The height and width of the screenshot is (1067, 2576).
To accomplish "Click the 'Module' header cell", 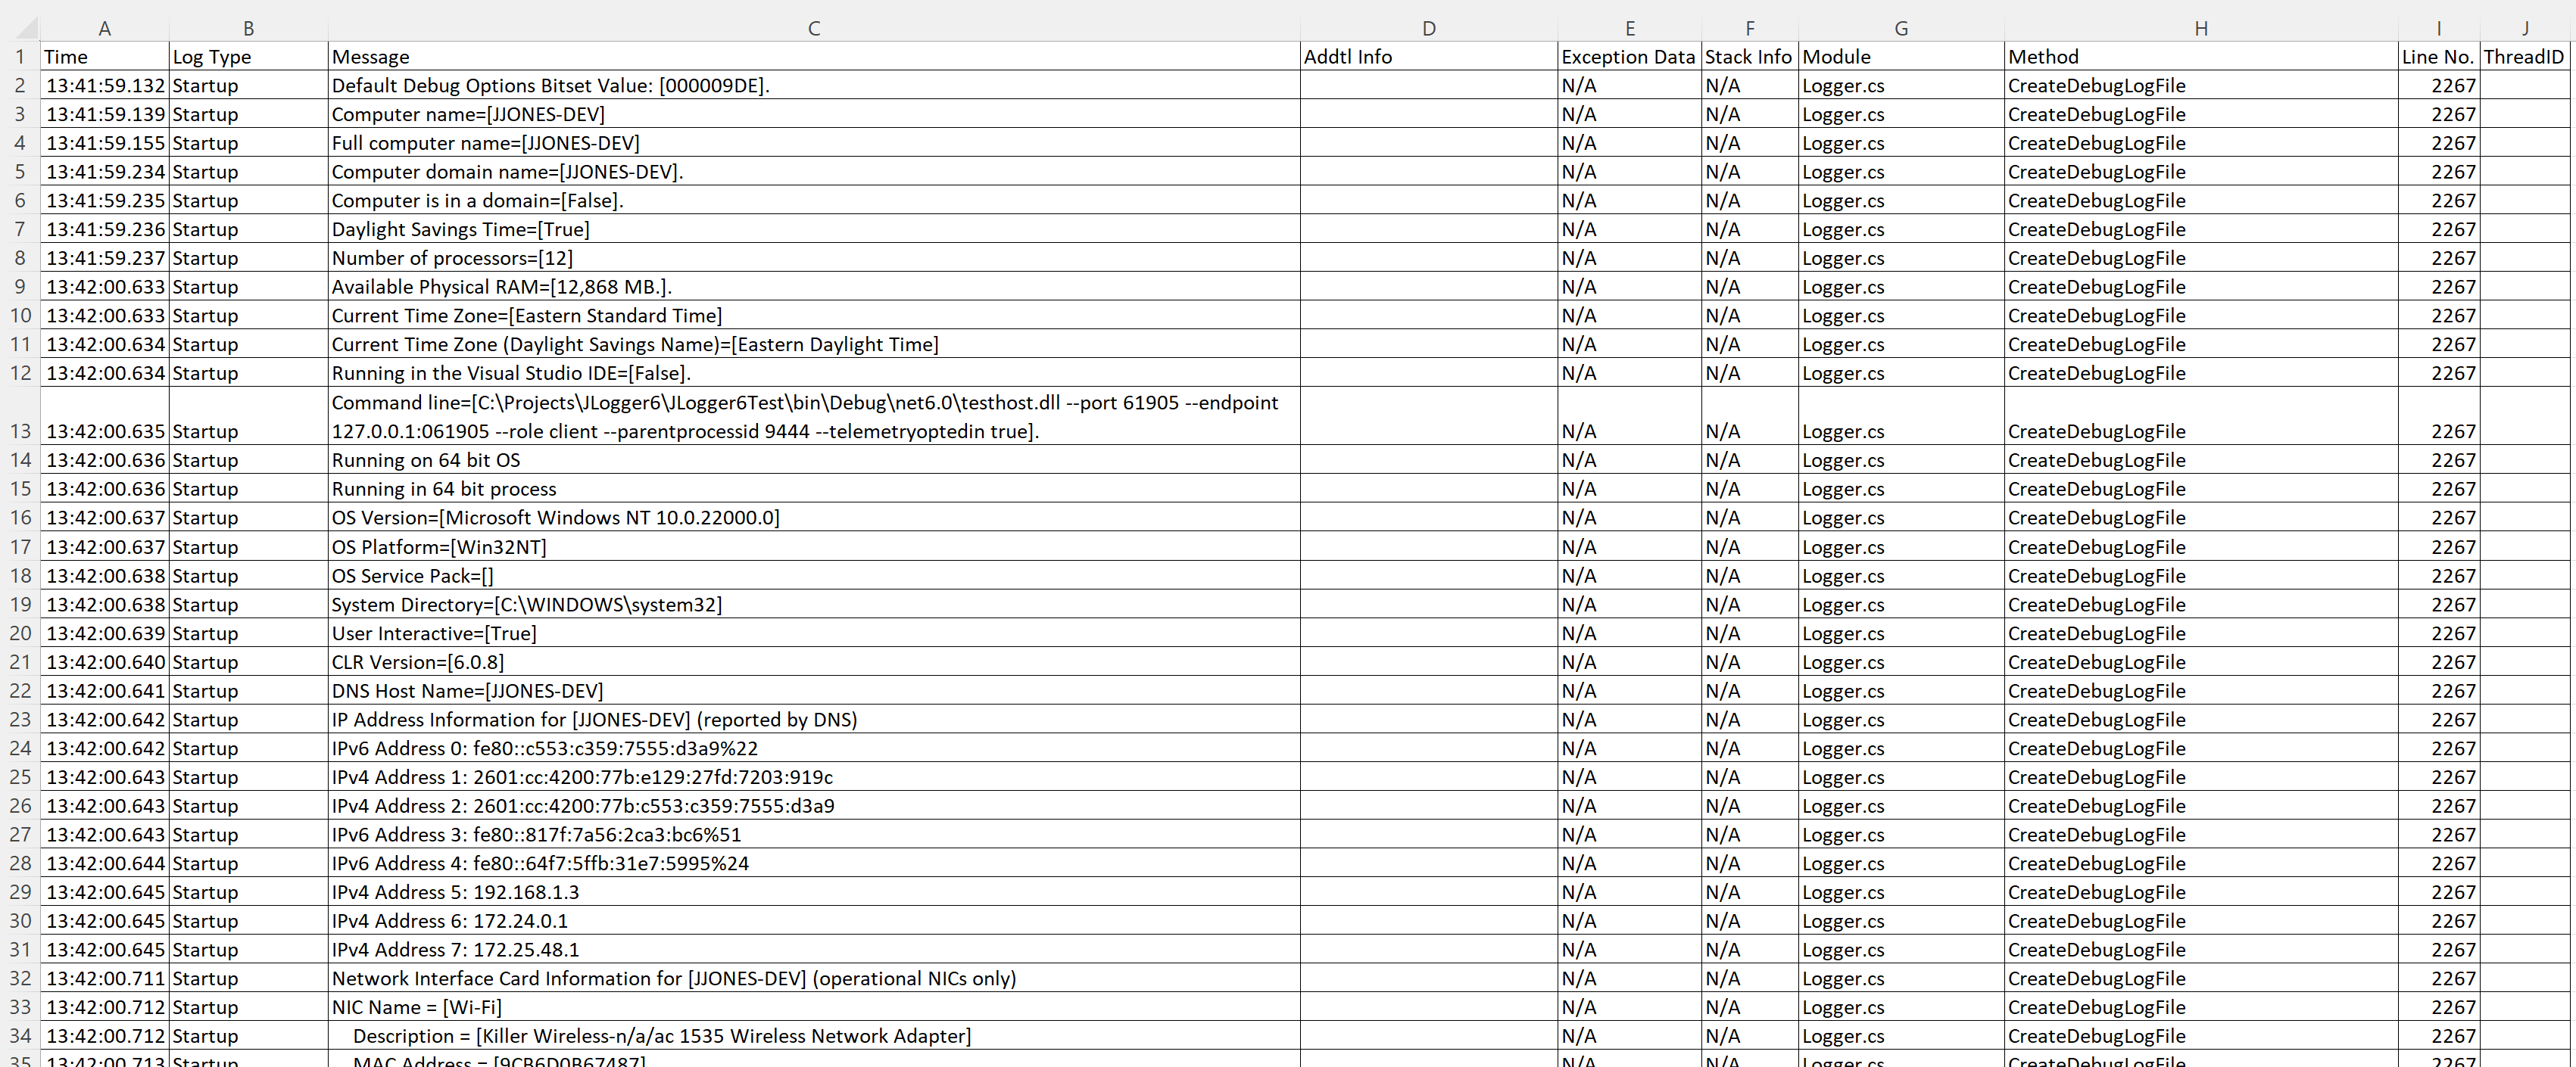I will coord(1902,56).
